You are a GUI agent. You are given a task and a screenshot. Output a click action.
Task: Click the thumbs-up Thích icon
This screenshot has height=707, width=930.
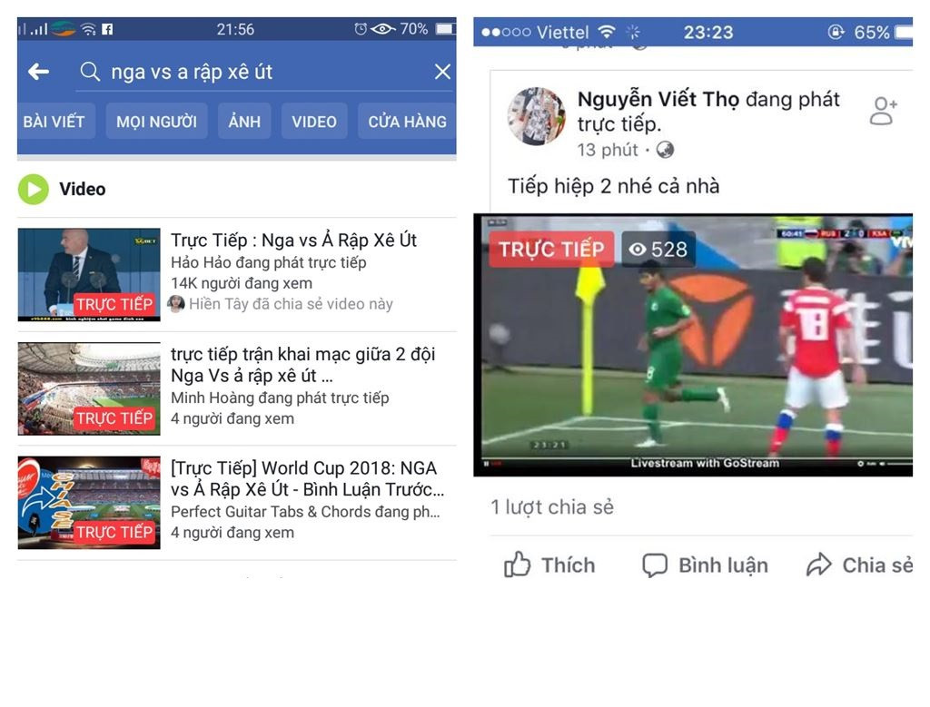click(x=517, y=565)
